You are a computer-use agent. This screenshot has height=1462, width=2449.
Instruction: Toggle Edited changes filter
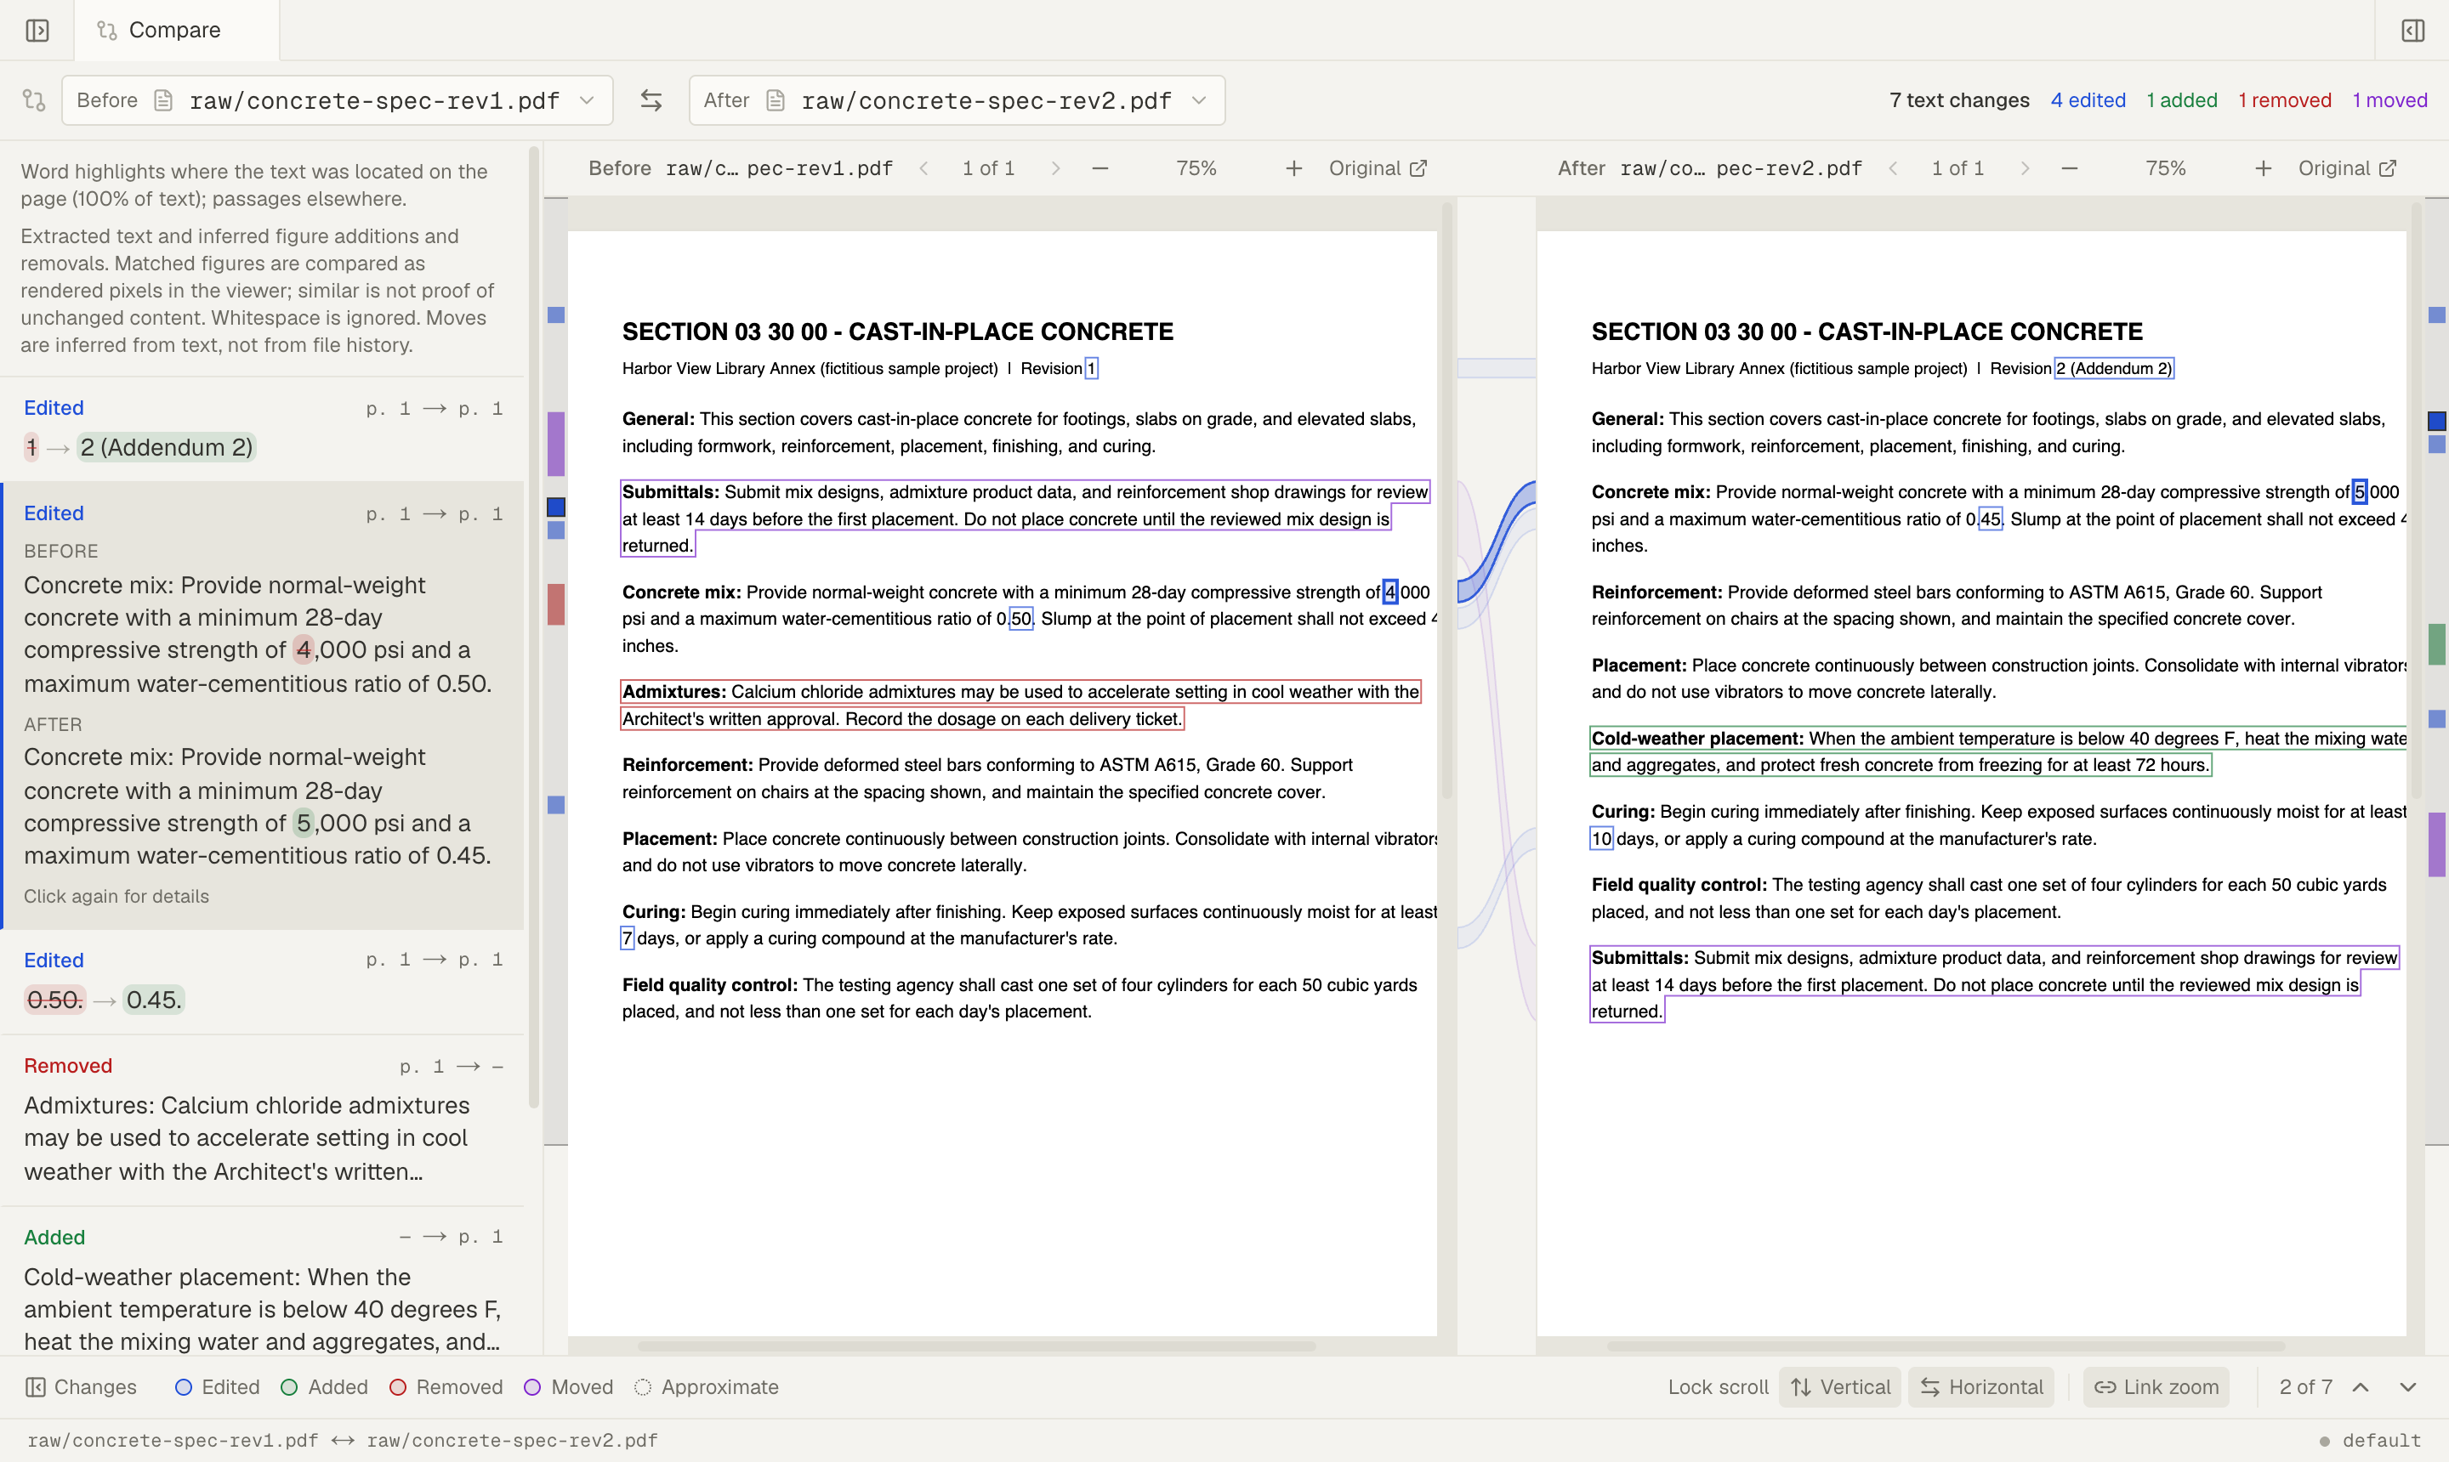(217, 1387)
